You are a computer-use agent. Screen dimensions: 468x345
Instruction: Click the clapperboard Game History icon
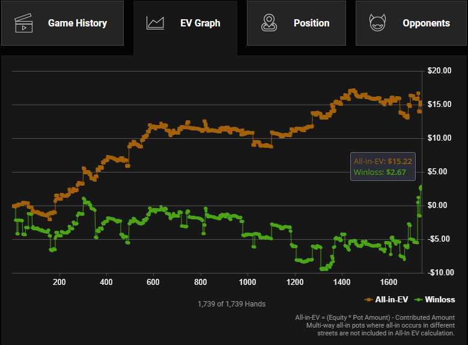23,23
